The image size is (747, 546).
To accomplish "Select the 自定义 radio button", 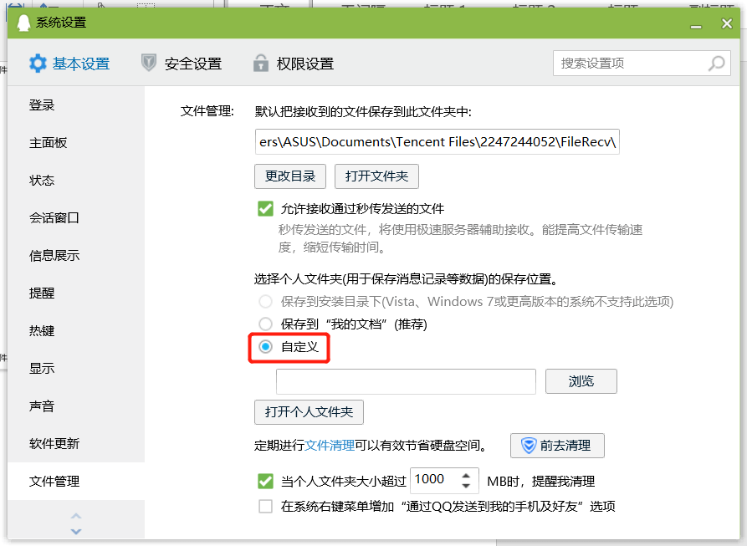I will [265, 346].
